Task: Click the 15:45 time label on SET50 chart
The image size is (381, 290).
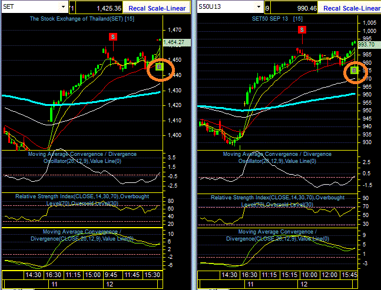Action: click(349, 275)
